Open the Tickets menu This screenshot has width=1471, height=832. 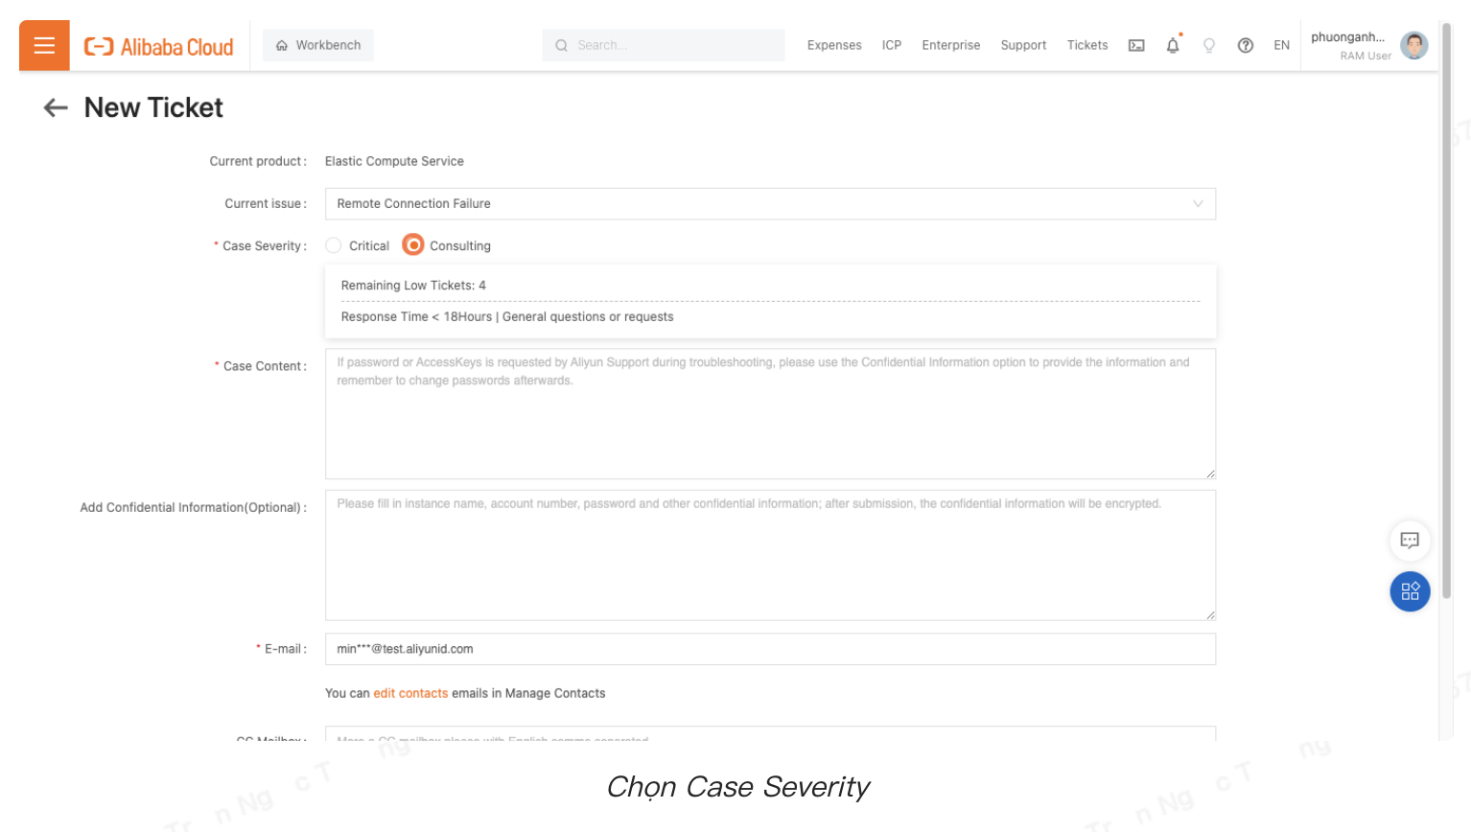point(1087,45)
